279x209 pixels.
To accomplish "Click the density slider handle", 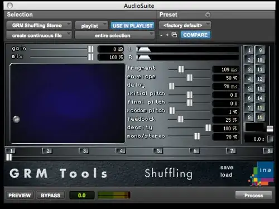I will pos(208,127).
